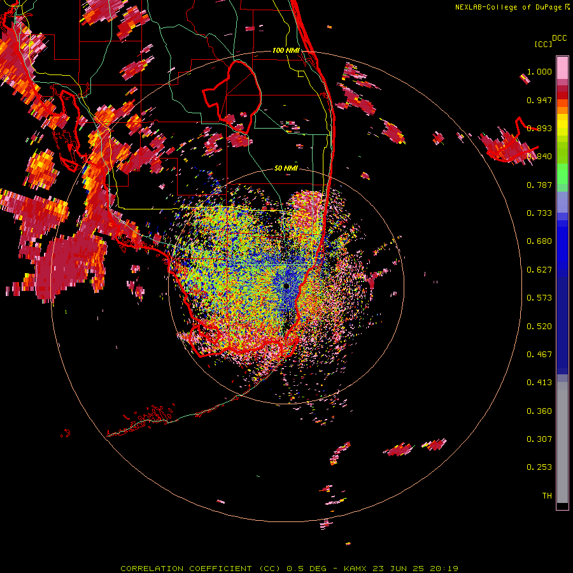Click the 50 NMI range ring label
Viewport: 573px width, 573px height.
point(286,168)
